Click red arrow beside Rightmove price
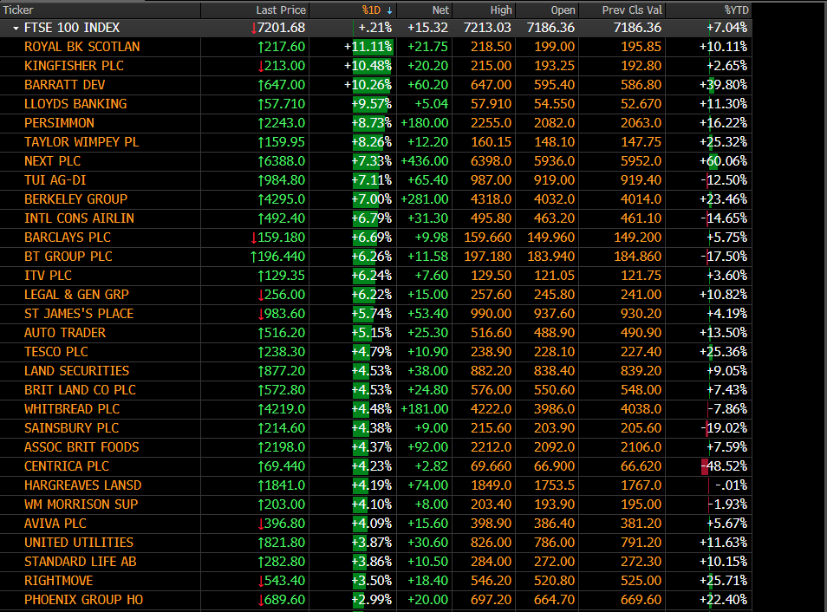 click(x=261, y=581)
